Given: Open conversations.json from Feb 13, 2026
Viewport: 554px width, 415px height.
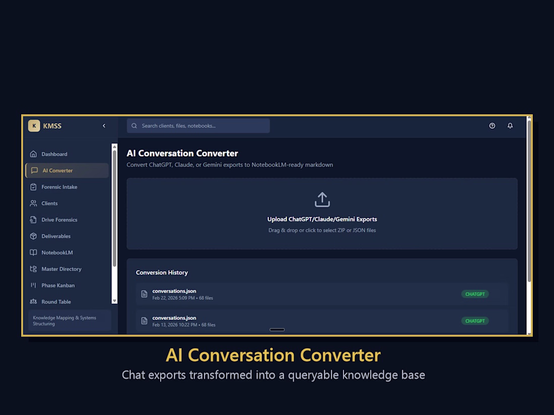Looking at the screenshot, I should 322,321.
